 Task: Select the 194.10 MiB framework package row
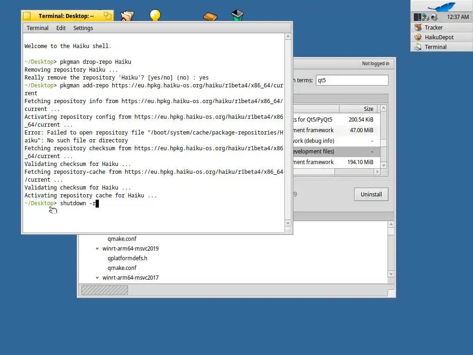click(337, 162)
